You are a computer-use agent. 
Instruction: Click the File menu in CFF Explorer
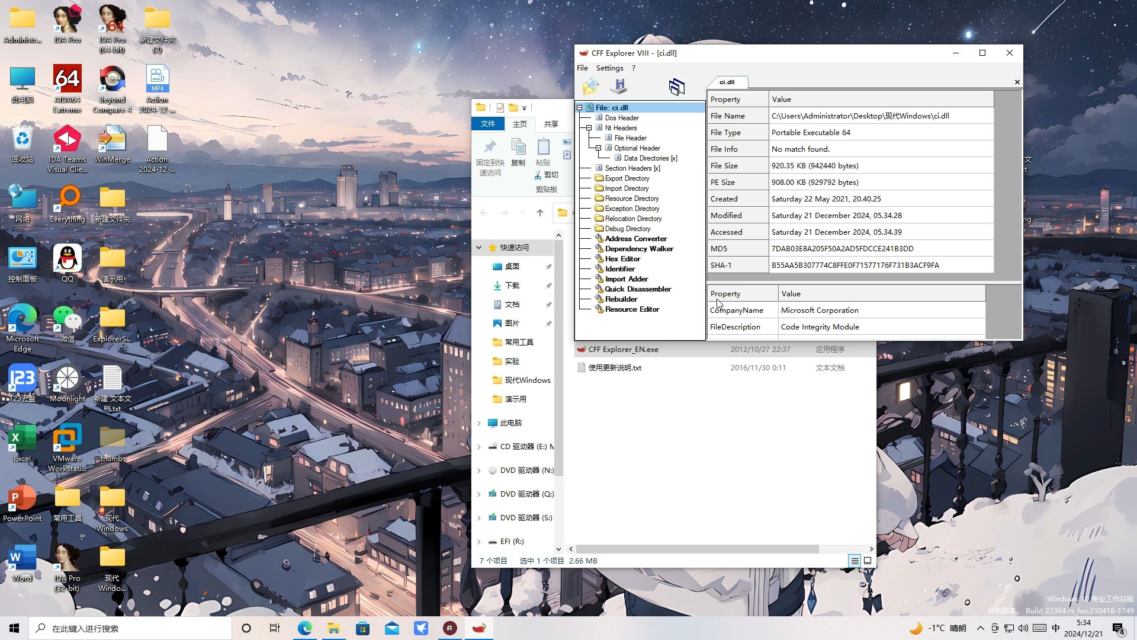pyautogui.click(x=583, y=67)
